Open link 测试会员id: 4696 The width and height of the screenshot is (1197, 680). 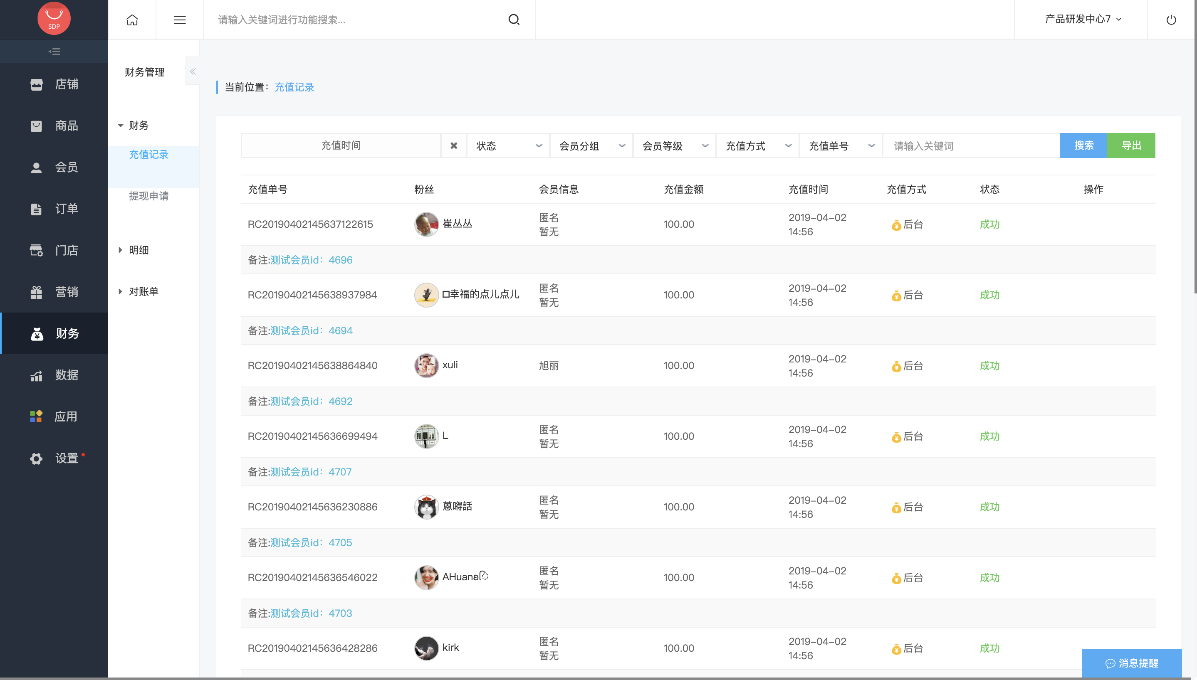(x=311, y=260)
